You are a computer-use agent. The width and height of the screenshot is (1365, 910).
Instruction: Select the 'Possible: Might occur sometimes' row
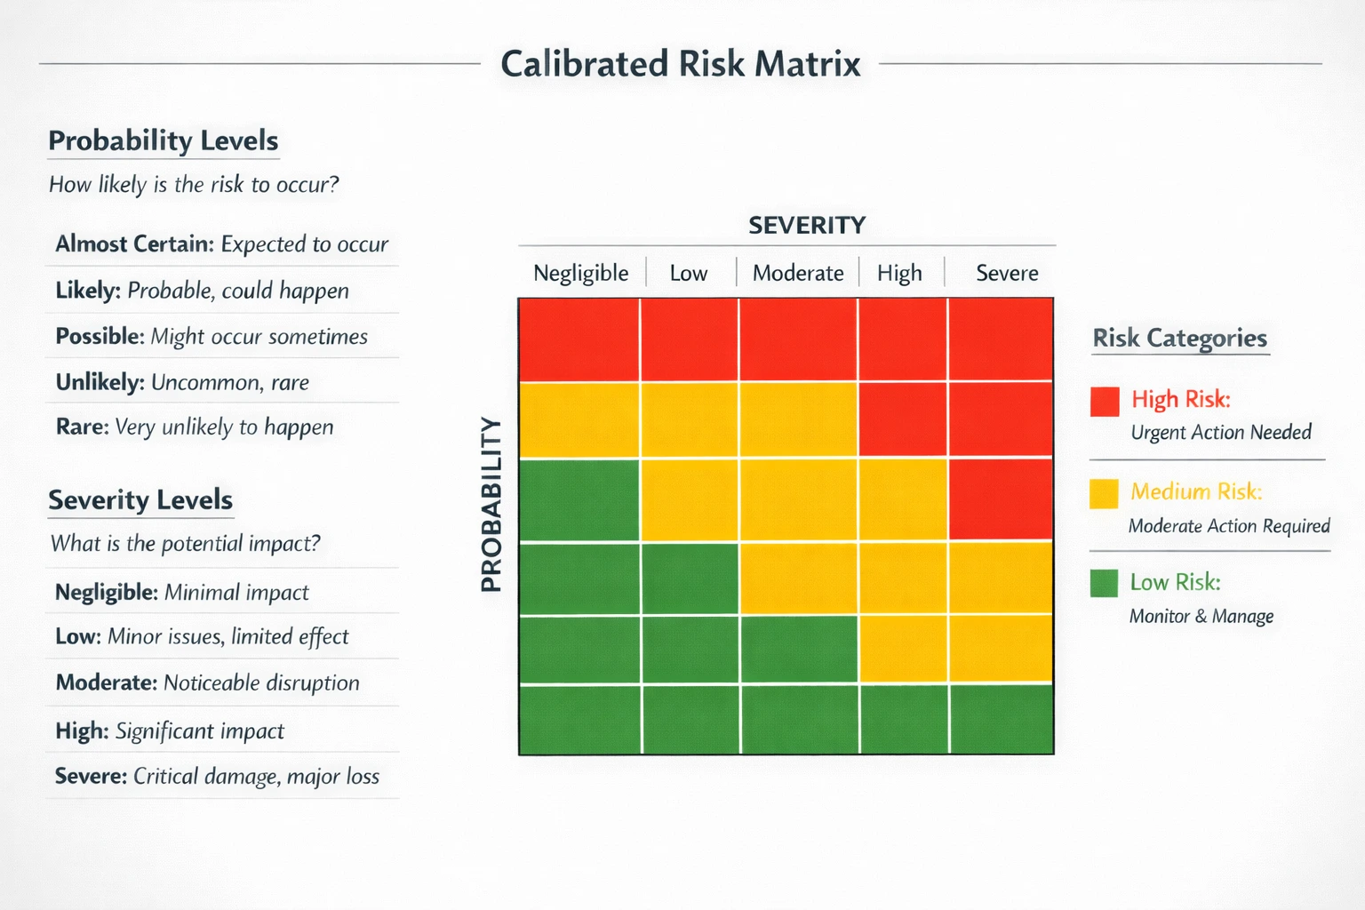pos(212,336)
